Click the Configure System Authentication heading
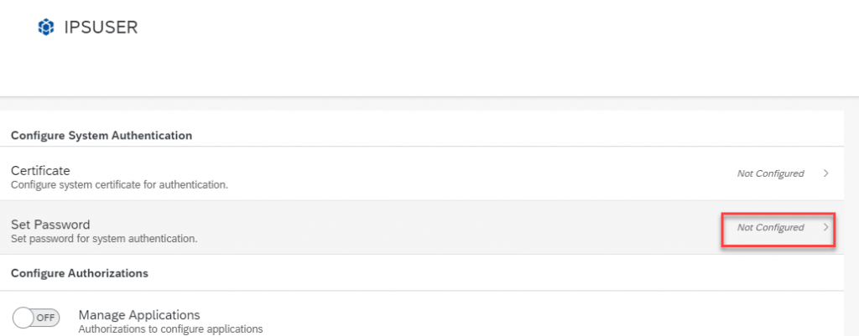Viewport: 859px width, 336px height. (102, 136)
